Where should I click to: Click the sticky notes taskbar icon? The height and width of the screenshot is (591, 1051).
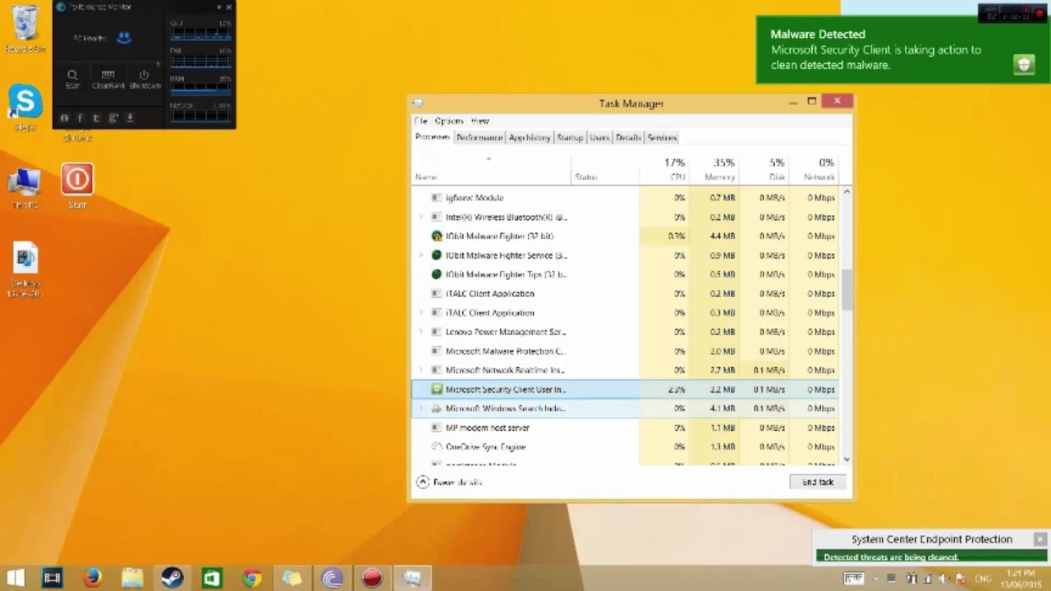click(291, 578)
